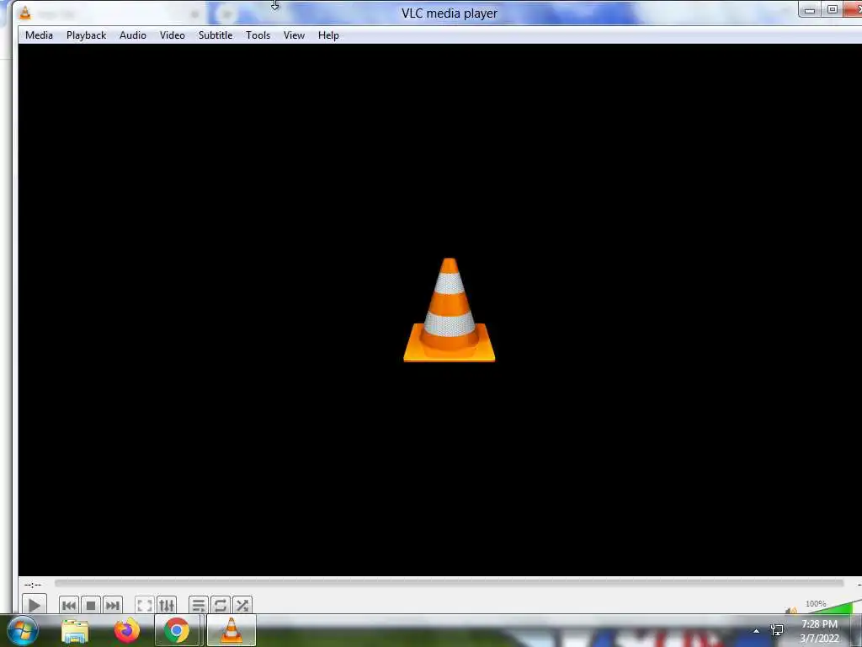
Task: Open the Windows Start menu
Action: (x=22, y=630)
